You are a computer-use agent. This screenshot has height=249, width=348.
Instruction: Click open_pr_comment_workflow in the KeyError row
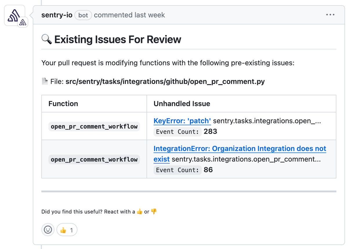pos(94,126)
